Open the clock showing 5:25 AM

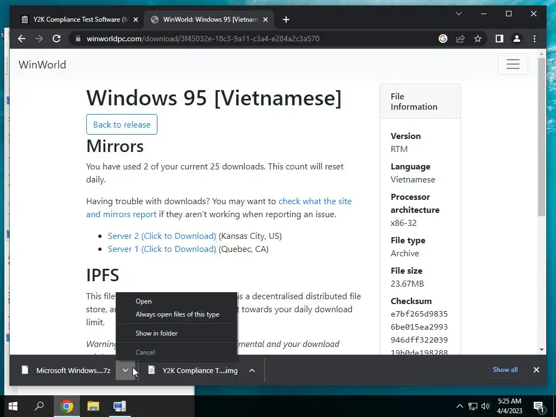pyautogui.click(x=509, y=406)
